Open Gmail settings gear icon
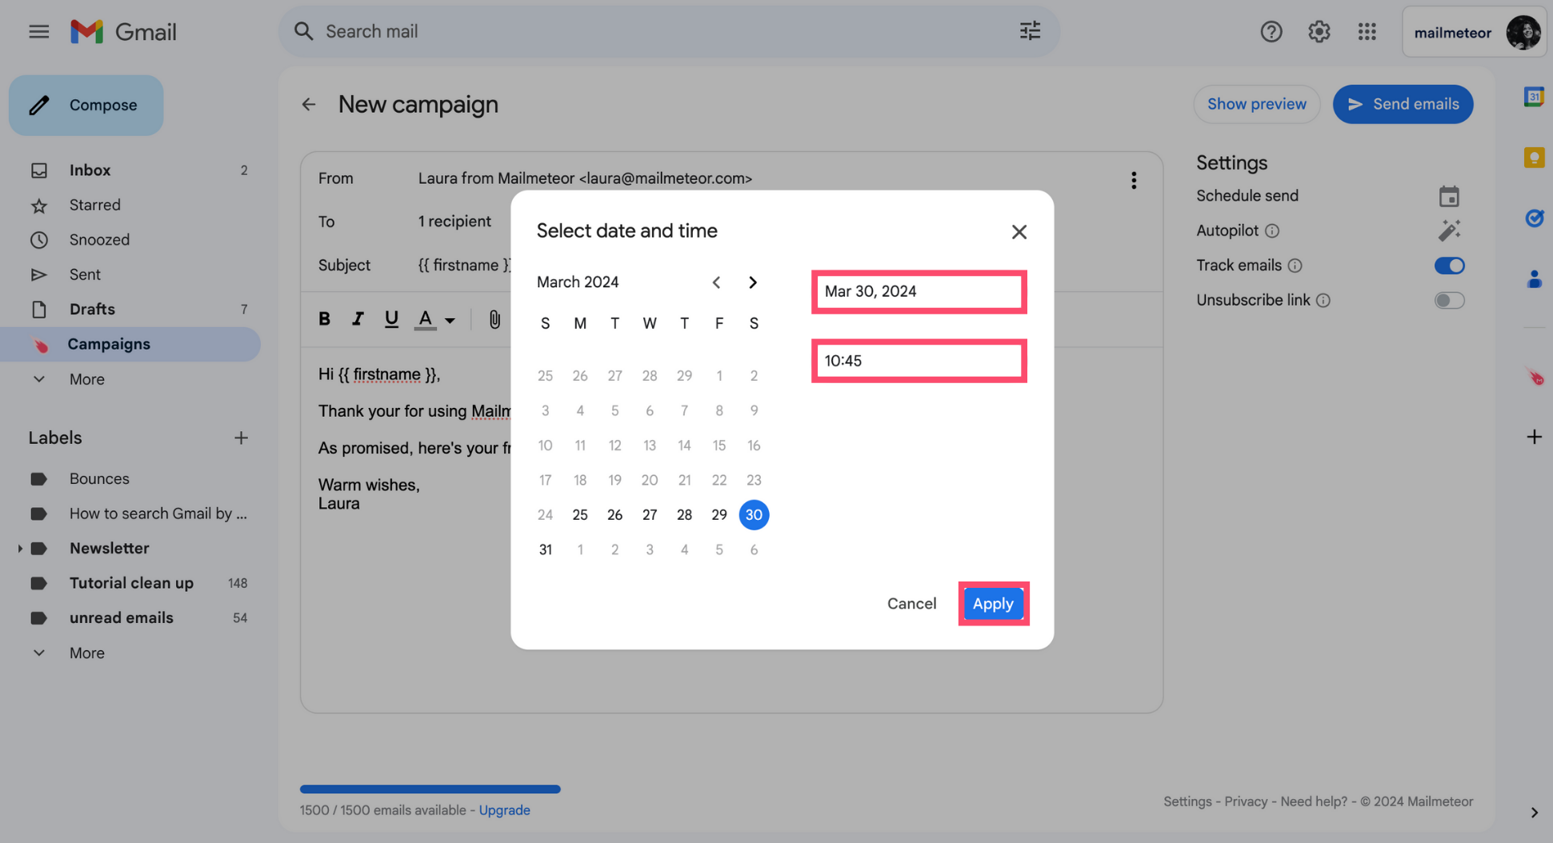Viewport: 1553px width, 843px height. [1319, 32]
